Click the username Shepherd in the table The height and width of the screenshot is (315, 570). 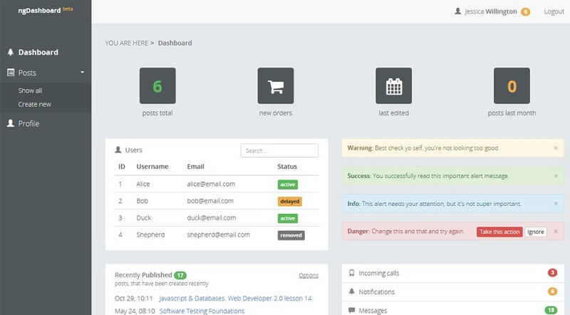pos(150,235)
